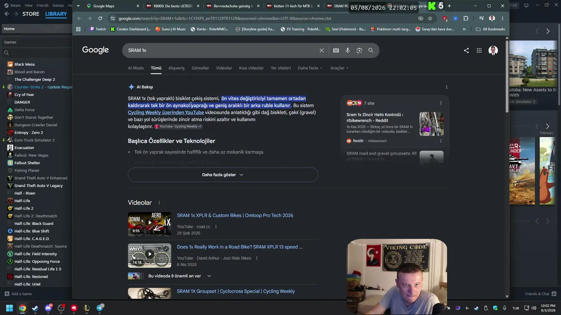Screen dimensions: 561x315
Task: Open options for David Arthur video result
Action: click(257, 258)
